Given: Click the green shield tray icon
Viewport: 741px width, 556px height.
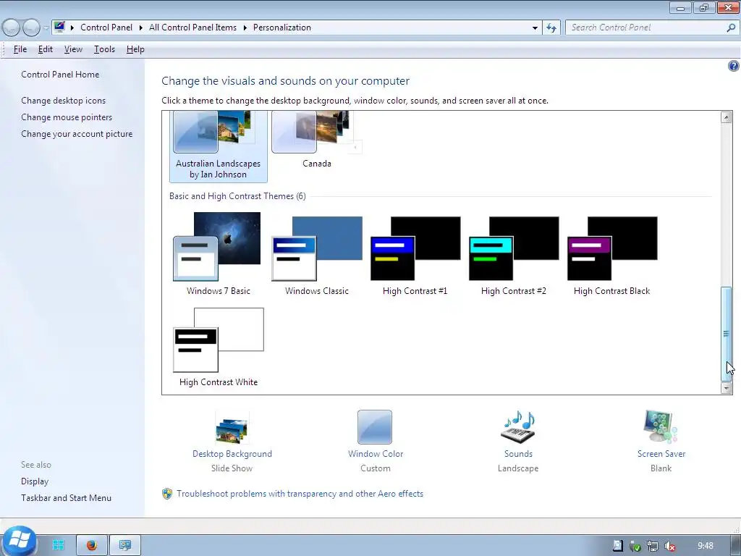Looking at the screenshot, I should 635,546.
